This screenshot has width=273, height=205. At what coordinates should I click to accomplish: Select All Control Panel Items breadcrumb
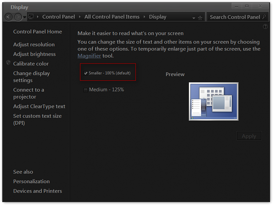click(112, 17)
